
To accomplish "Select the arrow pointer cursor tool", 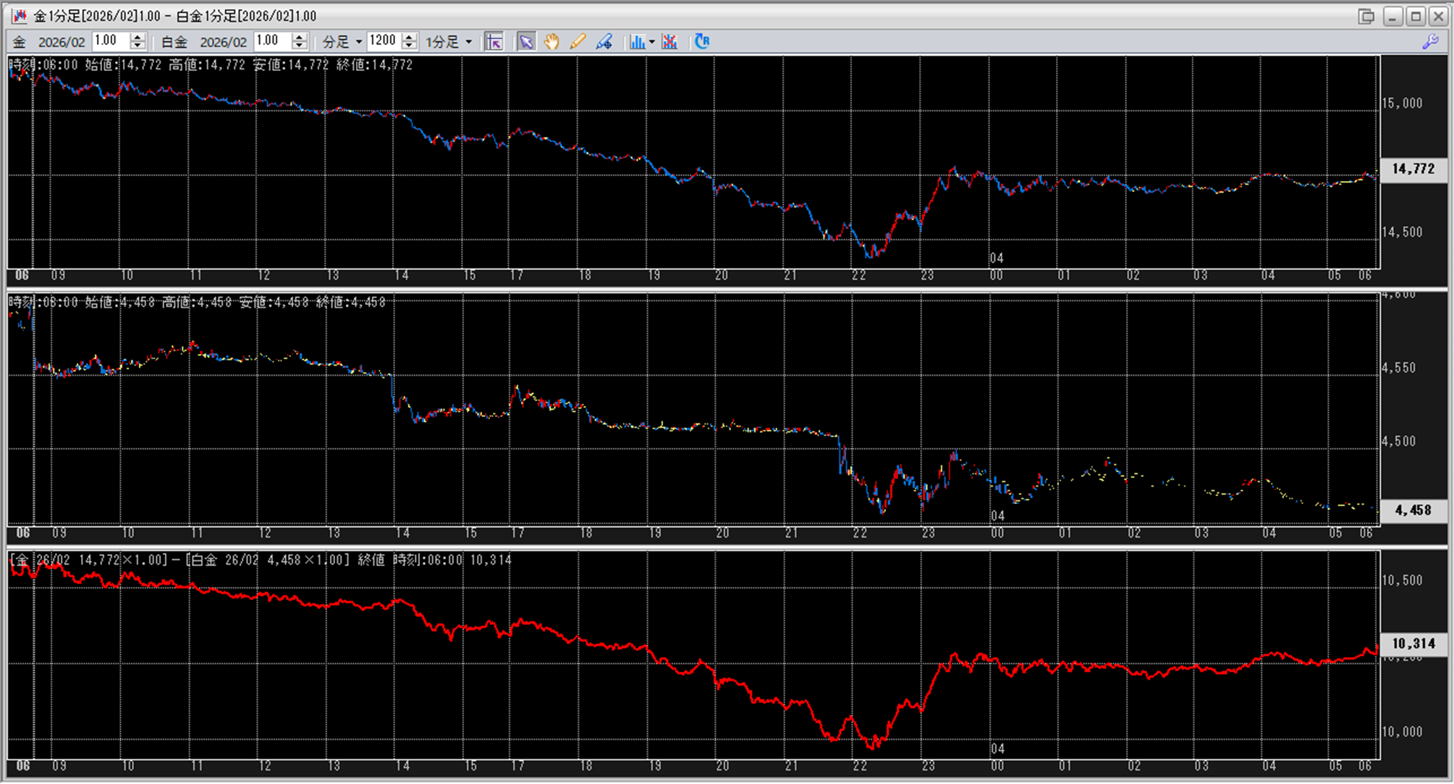I will coord(526,42).
